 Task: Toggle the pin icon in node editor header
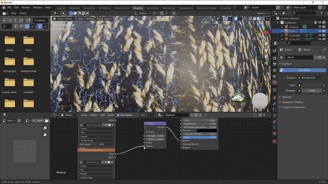[x=206, y=115]
